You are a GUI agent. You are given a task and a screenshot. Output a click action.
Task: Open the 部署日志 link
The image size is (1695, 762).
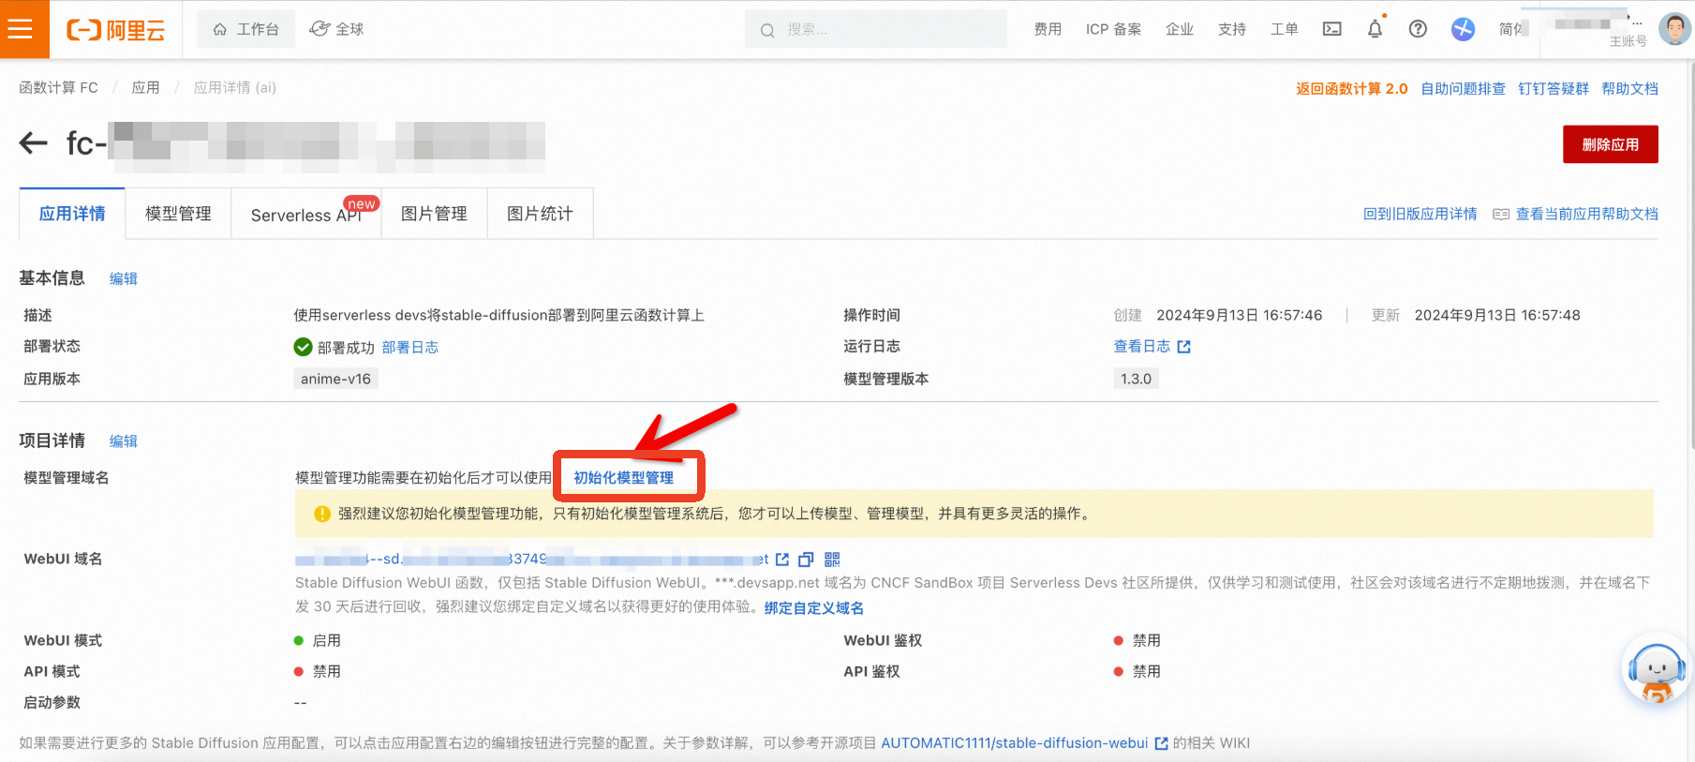409,347
